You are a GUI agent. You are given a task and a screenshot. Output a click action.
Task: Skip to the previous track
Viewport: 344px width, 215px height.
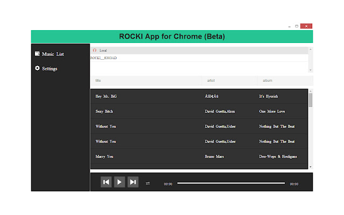coord(106,182)
